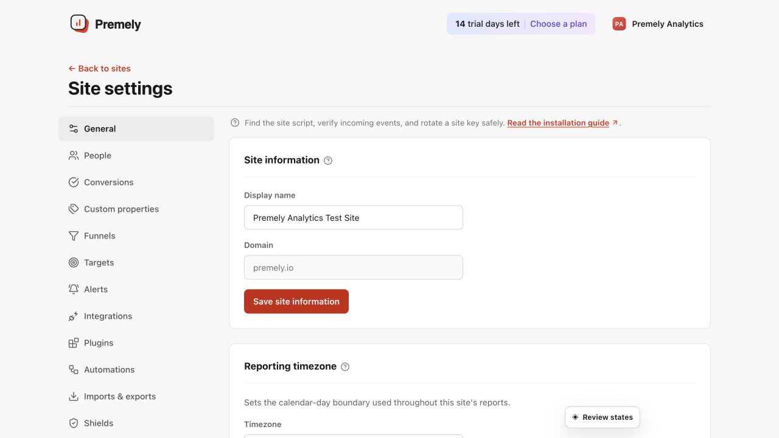The width and height of the screenshot is (779, 438).
Task: Open help tooltip beside Site information
Action: tap(328, 161)
